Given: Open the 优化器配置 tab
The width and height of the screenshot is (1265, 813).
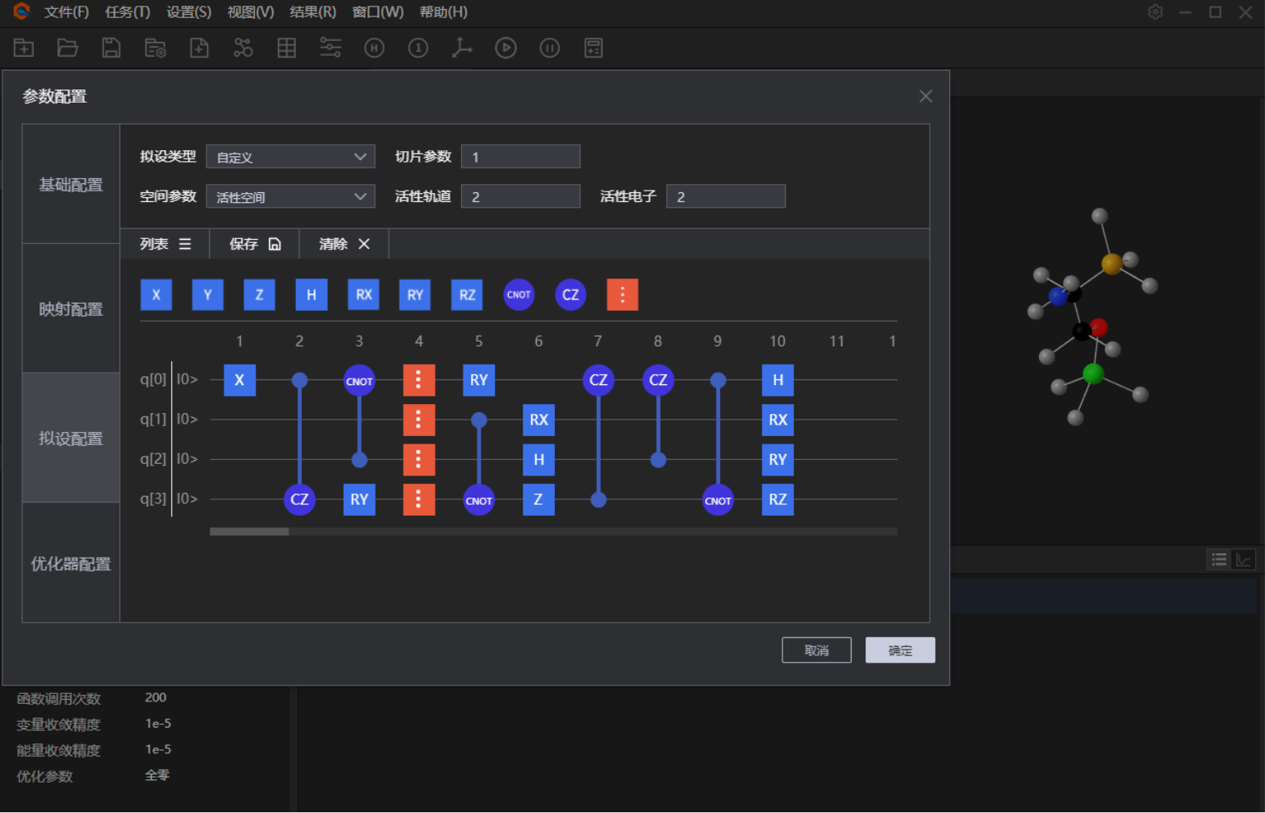Looking at the screenshot, I should pyautogui.click(x=71, y=563).
